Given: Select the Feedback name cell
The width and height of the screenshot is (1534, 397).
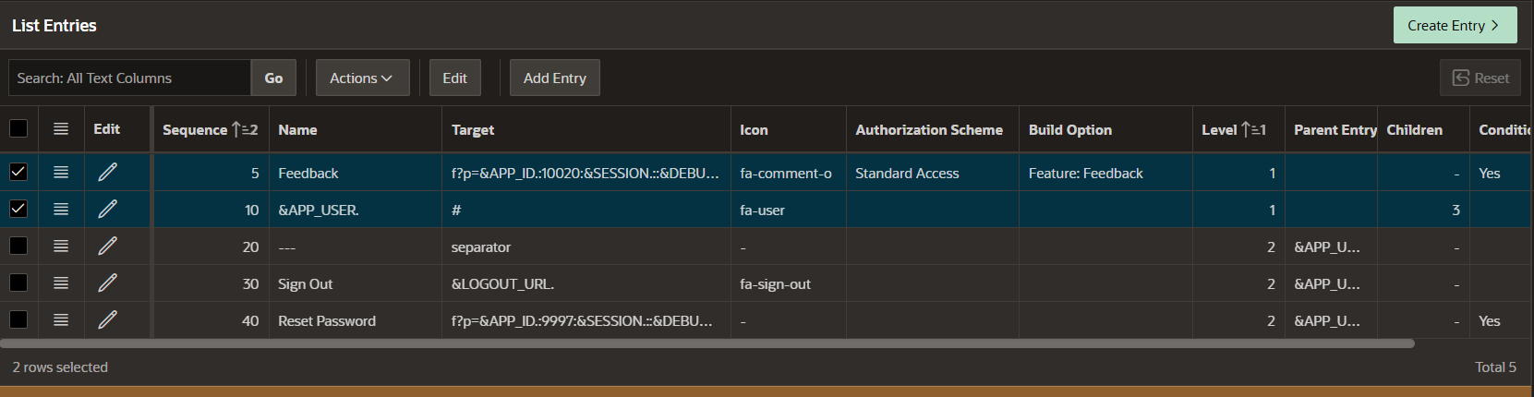Looking at the screenshot, I should pyautogui.click(x=356, y=173).
